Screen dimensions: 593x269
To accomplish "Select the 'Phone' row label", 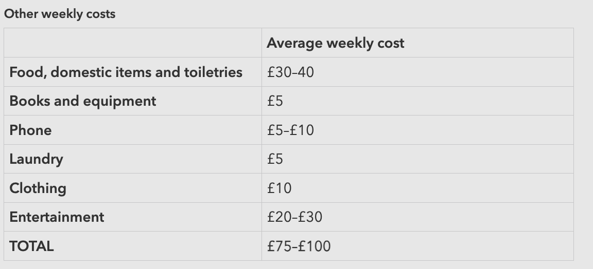I will point(30,130).
